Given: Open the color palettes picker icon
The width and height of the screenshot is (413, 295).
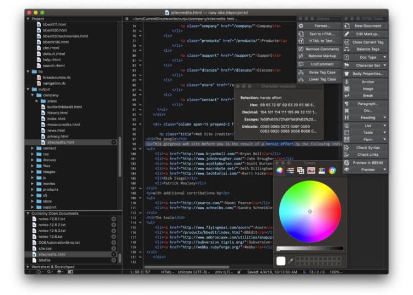Looking at the screenshot, I should click(x=301, y=171).
